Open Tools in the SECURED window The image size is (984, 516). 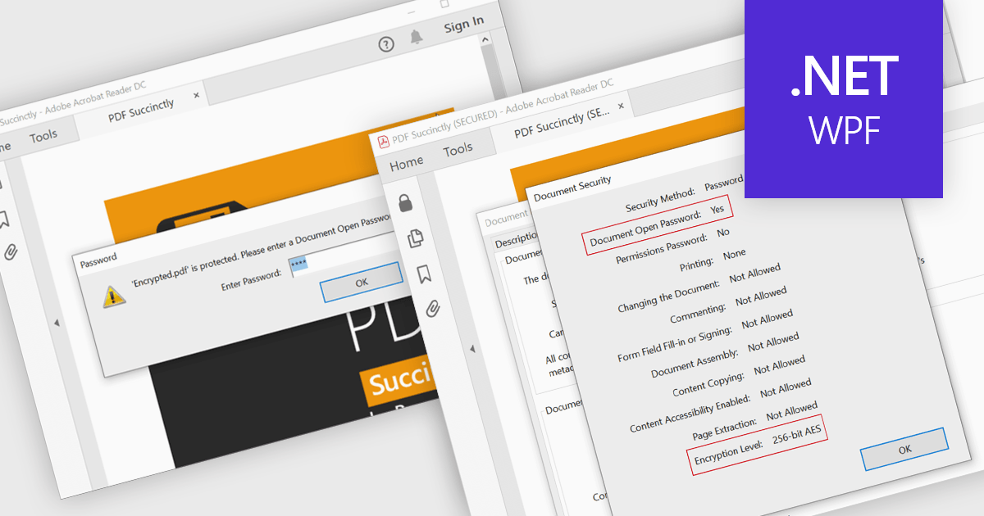458,150
